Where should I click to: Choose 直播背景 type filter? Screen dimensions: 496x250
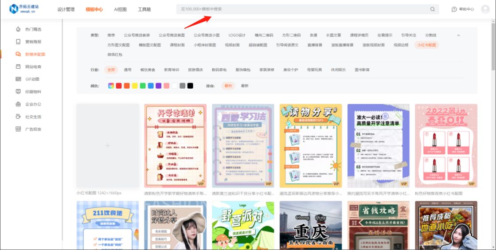(x=315, y=45)
